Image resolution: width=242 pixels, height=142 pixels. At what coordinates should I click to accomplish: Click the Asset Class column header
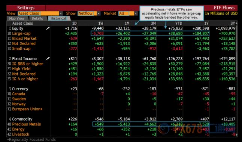[x=22, y=24]
